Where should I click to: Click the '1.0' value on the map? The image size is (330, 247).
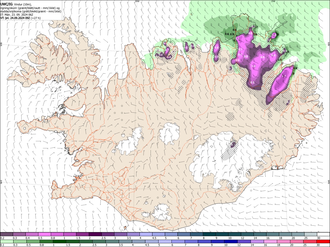click(x=253, y=66)
